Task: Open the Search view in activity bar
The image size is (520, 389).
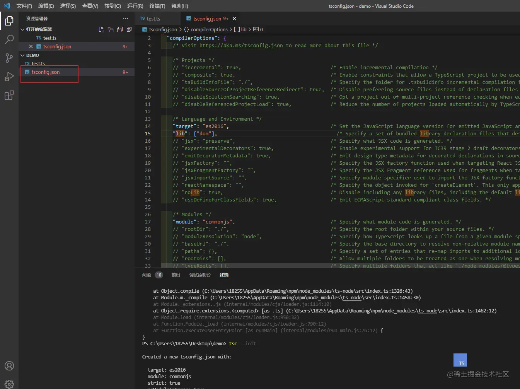Action: [x=9, y=39]
